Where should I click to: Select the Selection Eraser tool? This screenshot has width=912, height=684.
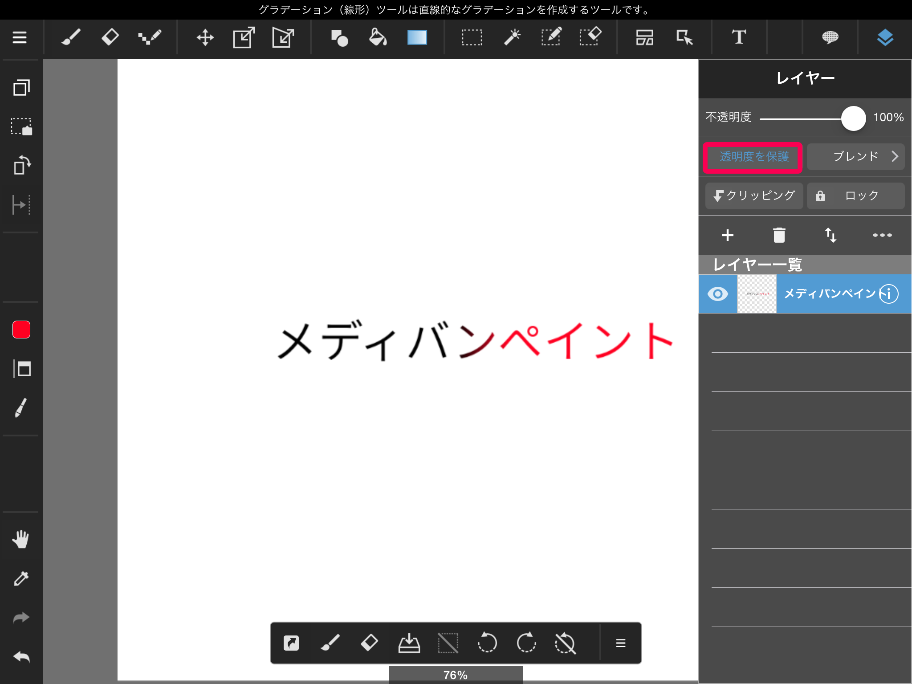tap(590, 37)
